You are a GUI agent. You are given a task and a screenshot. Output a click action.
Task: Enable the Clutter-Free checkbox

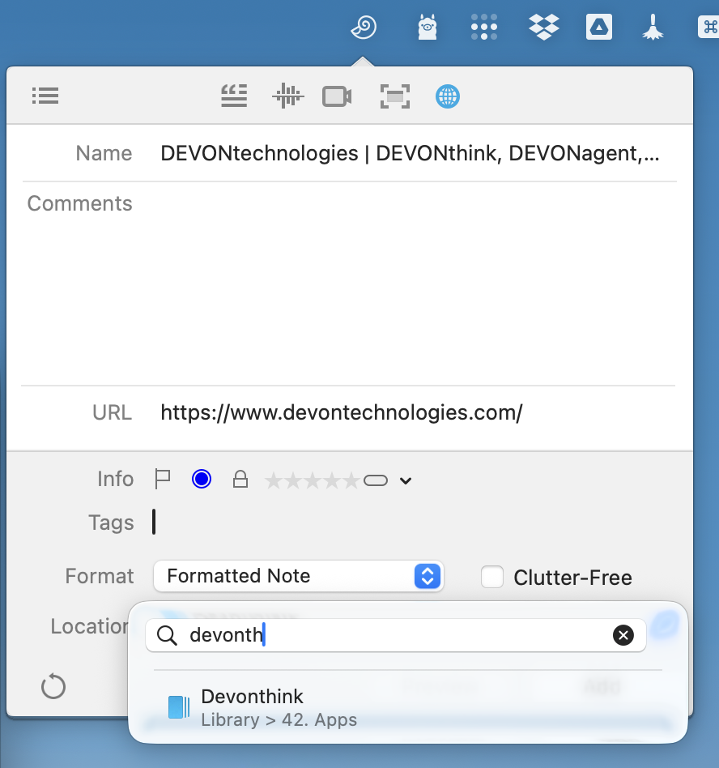click(x=492, y=577)
